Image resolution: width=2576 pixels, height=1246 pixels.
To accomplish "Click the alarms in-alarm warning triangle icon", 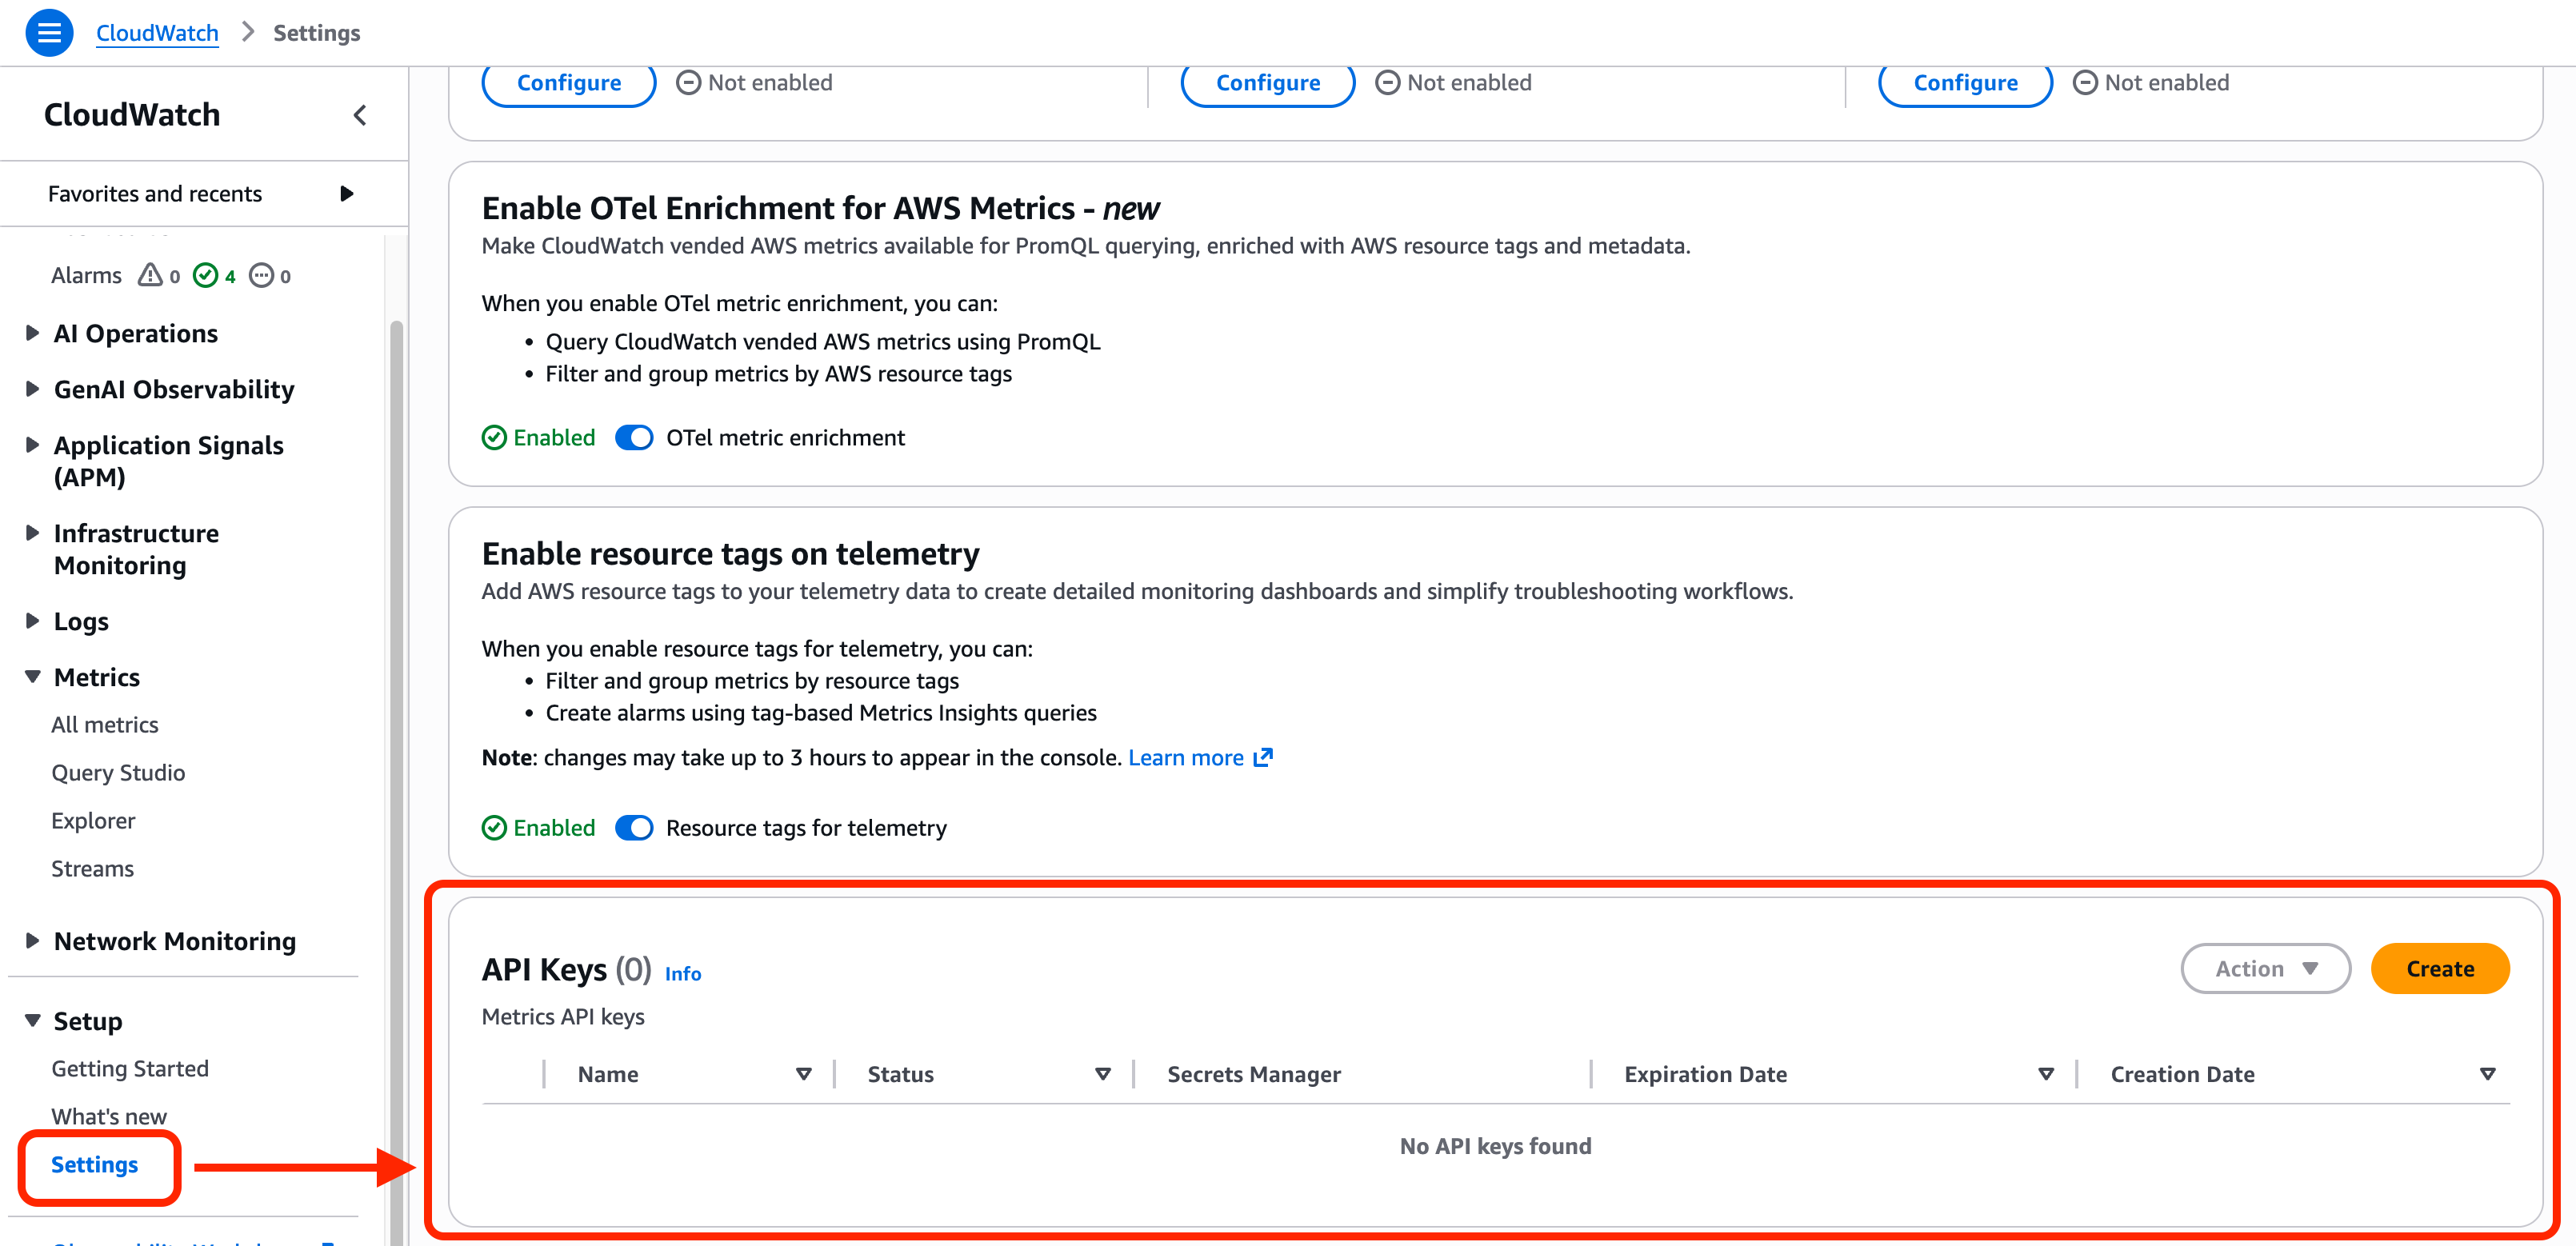I will (x=150, y=275).
